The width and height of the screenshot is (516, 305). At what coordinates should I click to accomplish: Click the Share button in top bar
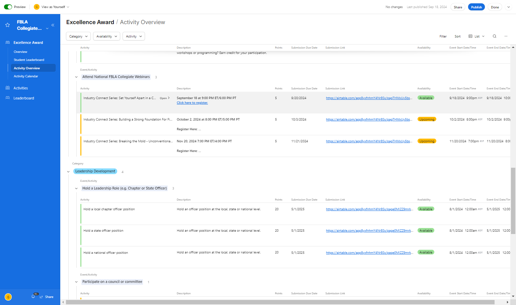(458, 7)
